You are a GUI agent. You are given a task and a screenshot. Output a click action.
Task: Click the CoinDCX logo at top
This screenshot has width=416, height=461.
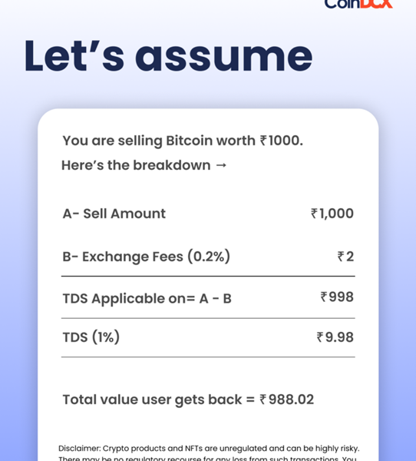point(358,4)
